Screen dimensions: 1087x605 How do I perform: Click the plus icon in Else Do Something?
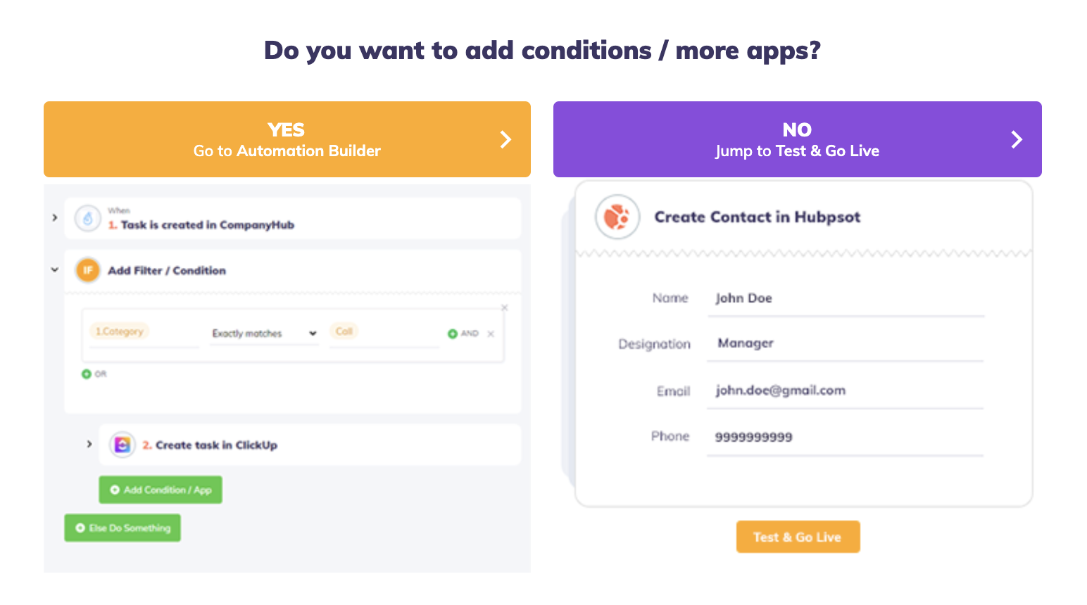80,527
